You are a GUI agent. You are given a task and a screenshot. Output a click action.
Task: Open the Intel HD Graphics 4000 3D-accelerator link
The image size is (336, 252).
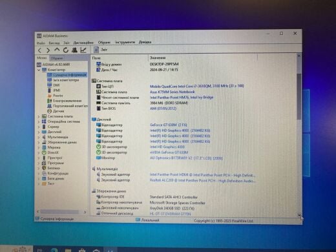[167, 147]
